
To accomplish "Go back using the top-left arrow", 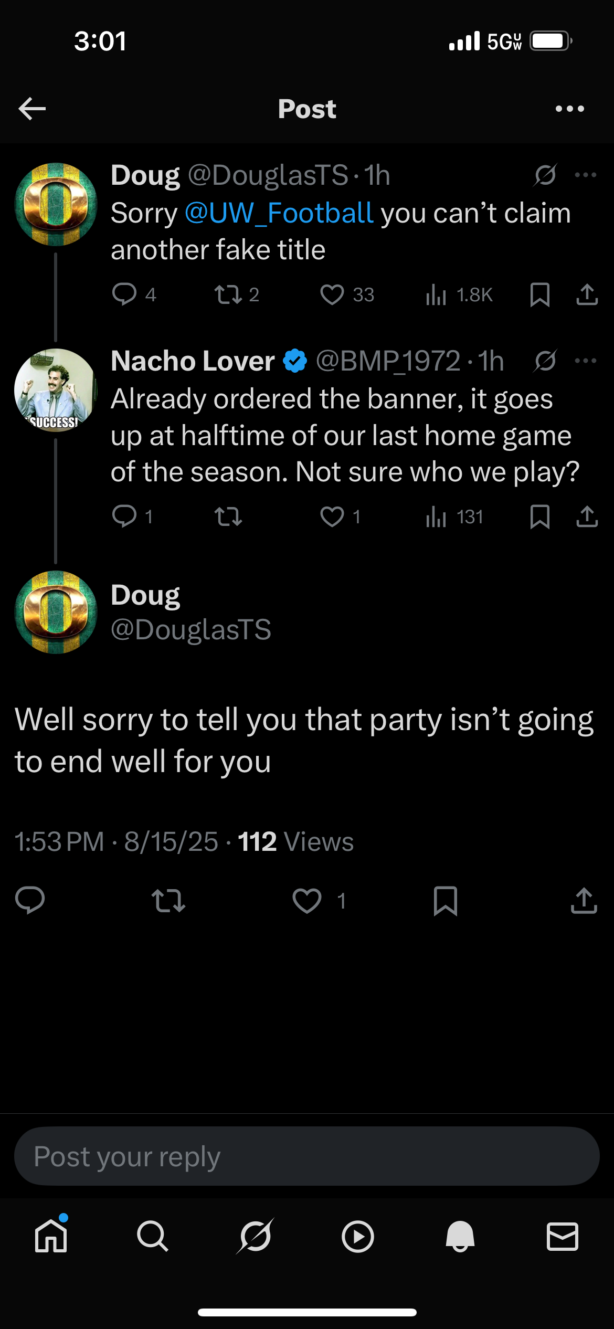I will tap(32, 109).
